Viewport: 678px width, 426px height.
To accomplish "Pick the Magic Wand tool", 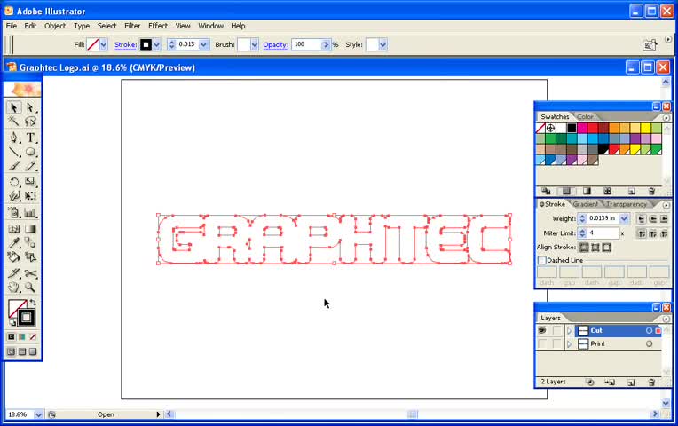I will pos(14,121).
